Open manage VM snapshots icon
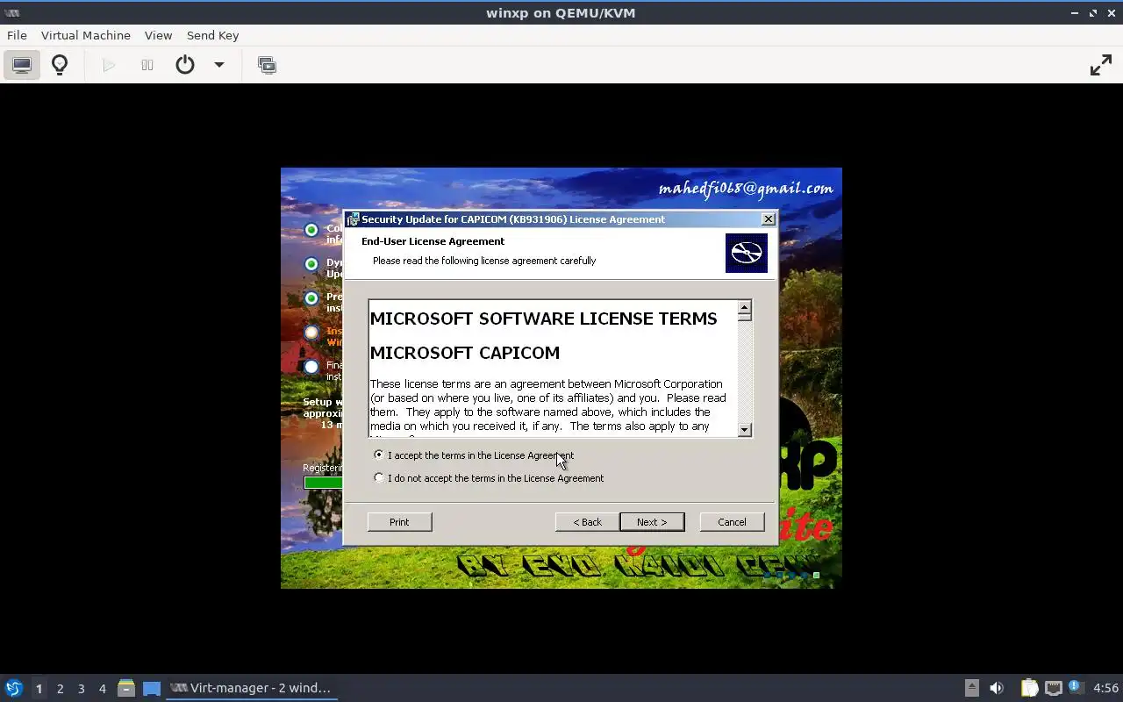 pyautogui.click(x=267, y=65)
